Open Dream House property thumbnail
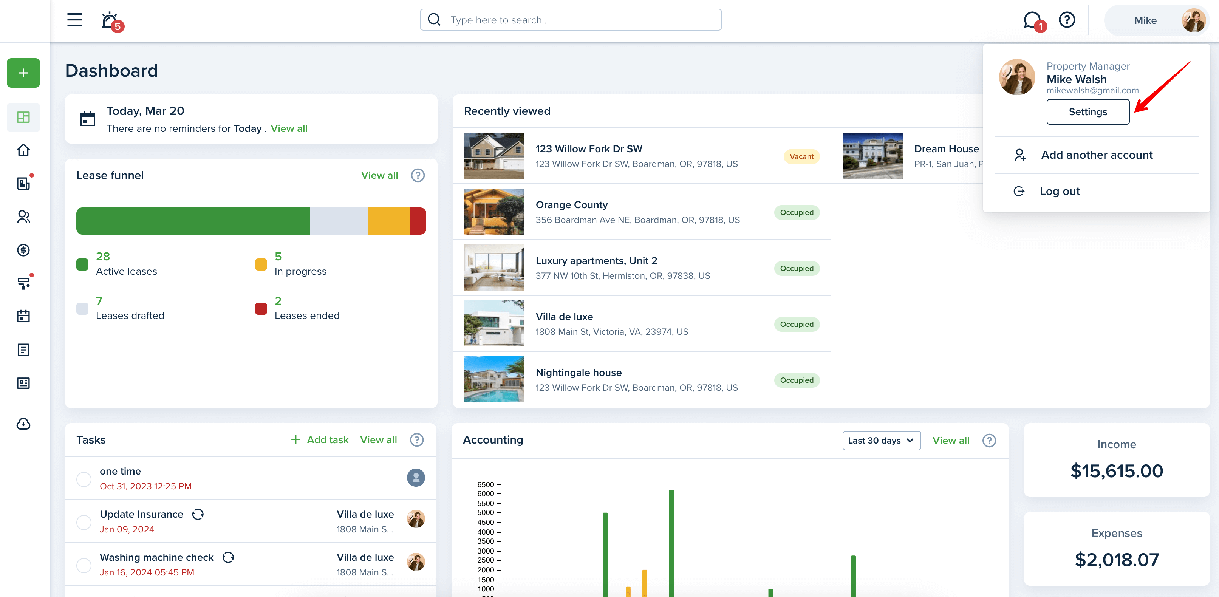This screenshot has width=1219, height=597. click(x=872, y=155)
